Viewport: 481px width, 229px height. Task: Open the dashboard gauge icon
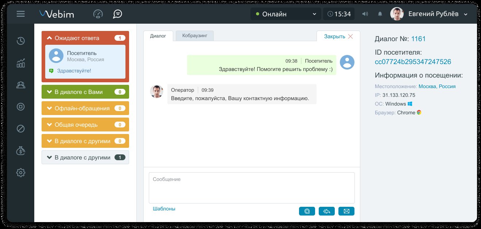98,14
